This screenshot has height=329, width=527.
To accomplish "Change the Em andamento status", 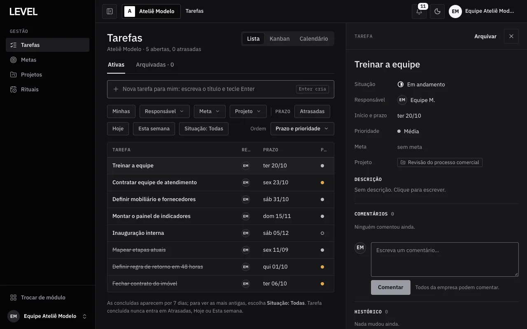I will tap(421, 84).
